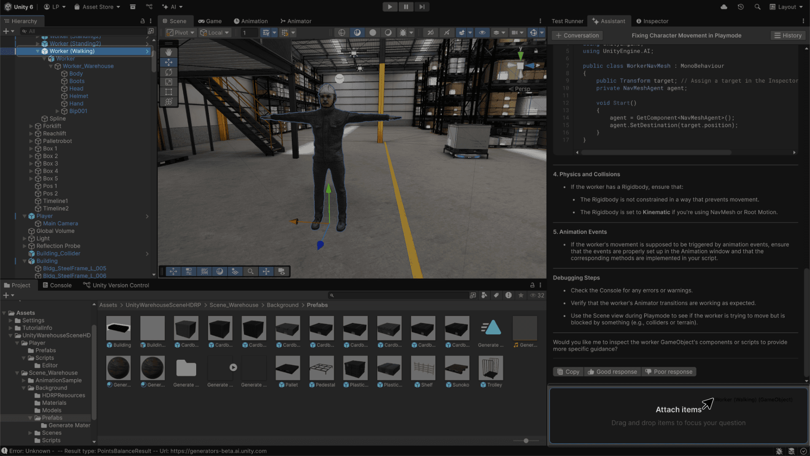810x456 pixels.
Task: Select the Move tool in the Scene toolbar
Action: tap(169, 62)
